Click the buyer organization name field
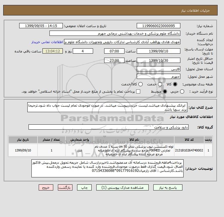The width and height of the screenshot is (224, 217). pyautogui.click(x=115, y=33)
